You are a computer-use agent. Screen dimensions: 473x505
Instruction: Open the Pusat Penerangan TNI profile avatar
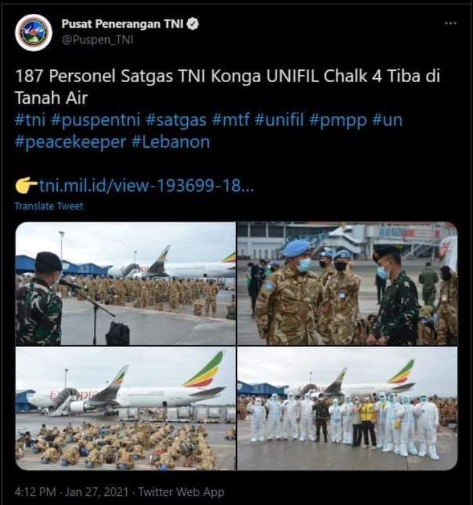click(x=34, y=33)
